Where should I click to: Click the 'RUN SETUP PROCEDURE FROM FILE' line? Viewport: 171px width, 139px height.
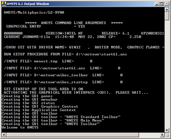(x=65, y=54)
